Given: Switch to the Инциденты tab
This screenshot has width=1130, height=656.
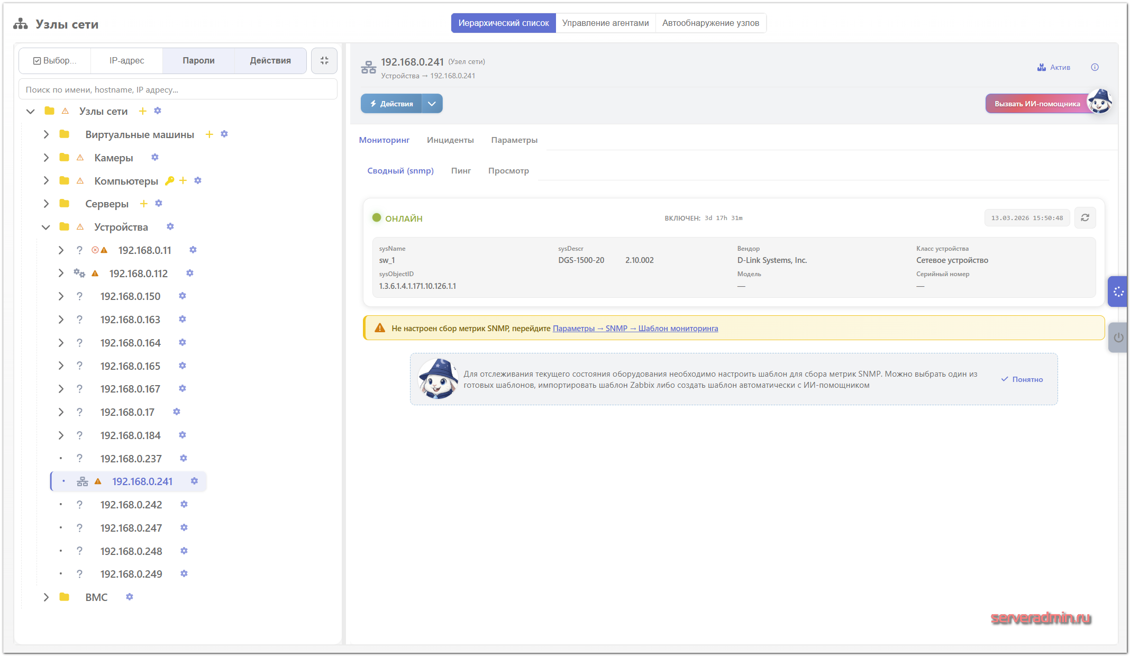Looking at the screenshot, I should [450, 140].
